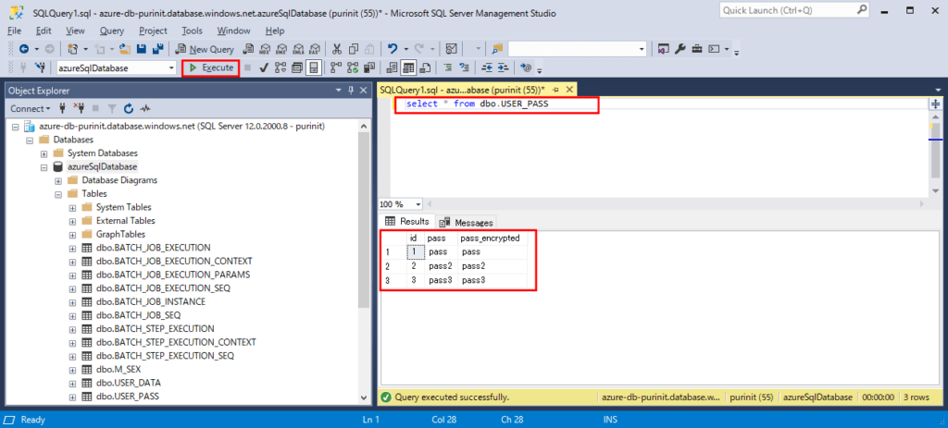Expand the System Databases folder
The height and width of the screenshot is (428, 948).
[x=44, y=153]
